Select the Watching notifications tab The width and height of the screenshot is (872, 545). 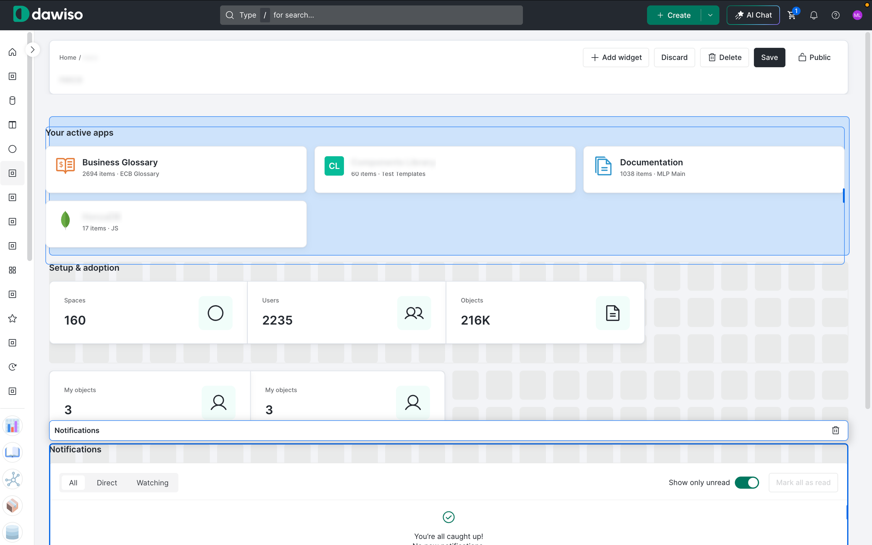point(152,483)
